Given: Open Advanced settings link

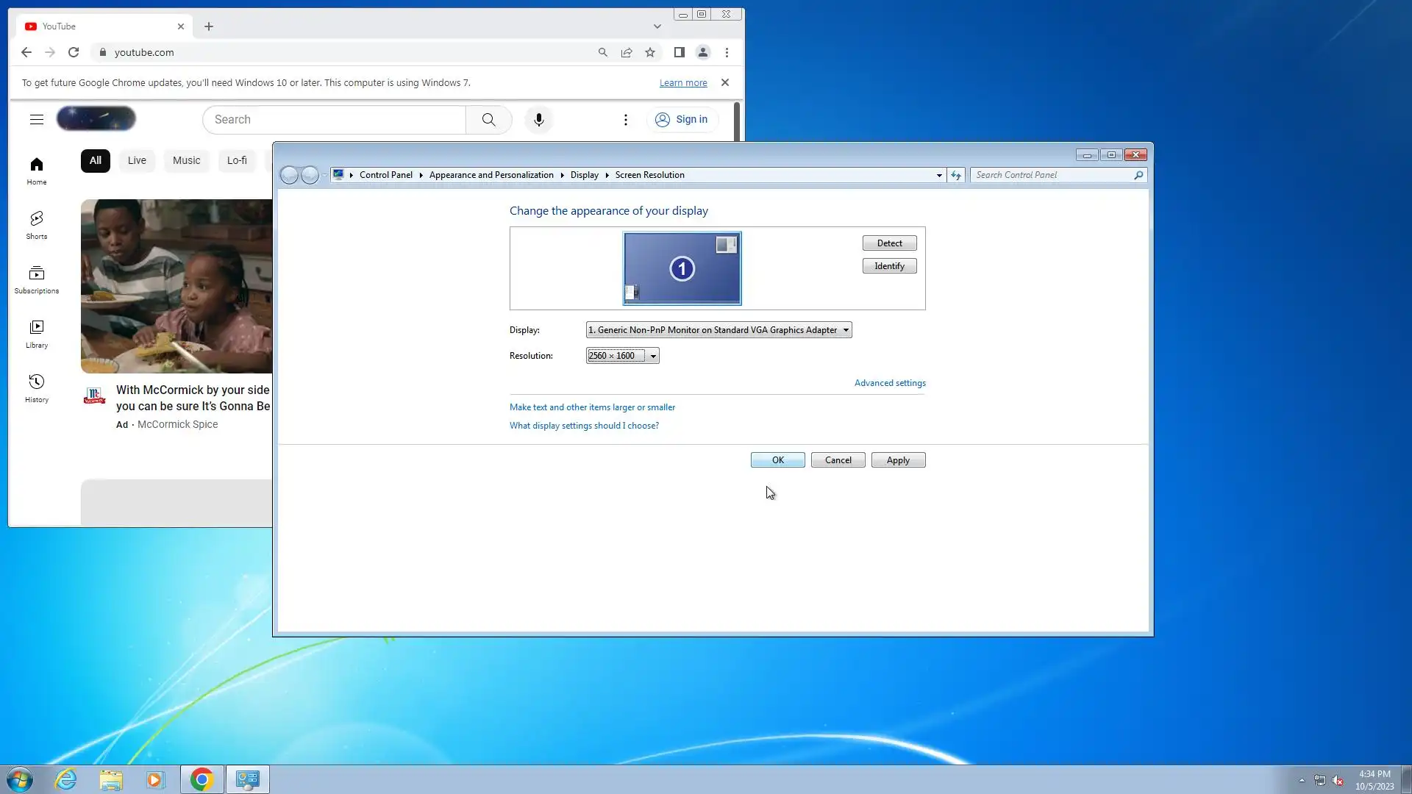Looking at the screenshot, I should coord(890,383).
